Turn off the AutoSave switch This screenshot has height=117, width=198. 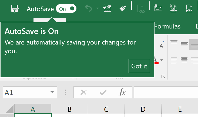pos(66,9)
